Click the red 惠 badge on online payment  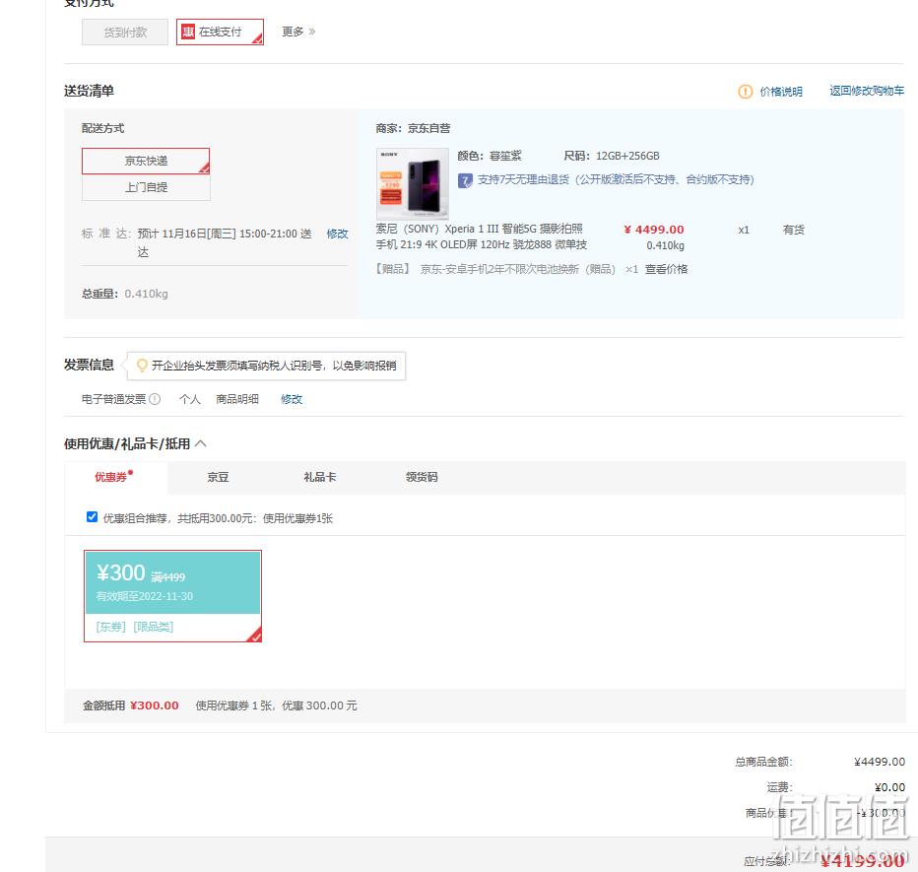coord(188,32)
